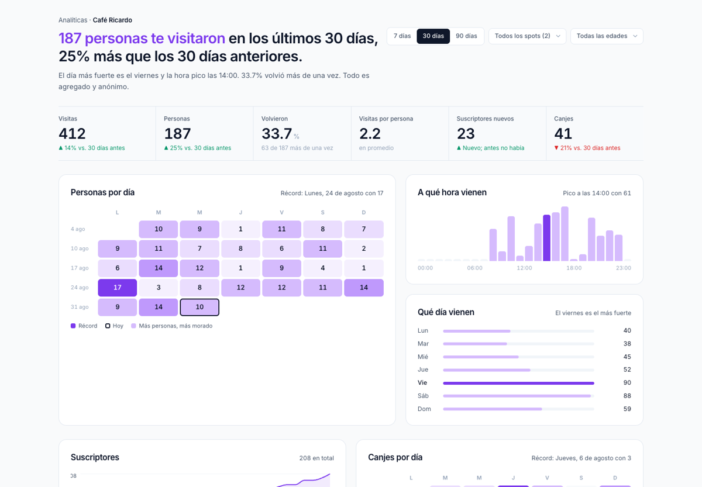
Task: Click the purple Récord legend swatch
Action: [x=73, y=326]
